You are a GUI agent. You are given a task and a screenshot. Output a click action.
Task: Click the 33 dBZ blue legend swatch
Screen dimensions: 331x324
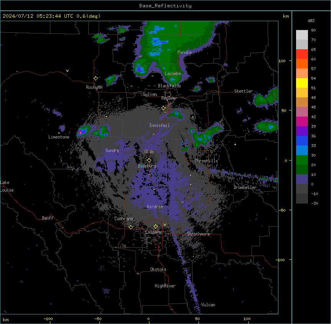pos(302,141)
